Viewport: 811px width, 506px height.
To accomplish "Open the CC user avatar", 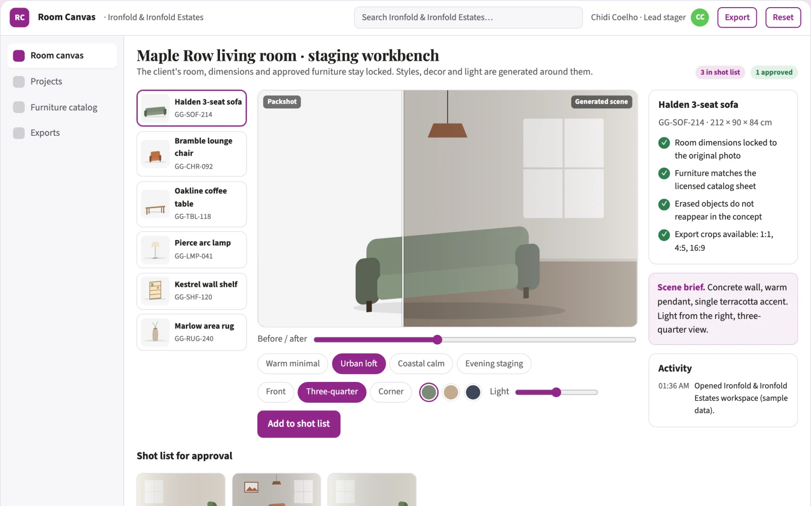I will [x=700, y=17].
